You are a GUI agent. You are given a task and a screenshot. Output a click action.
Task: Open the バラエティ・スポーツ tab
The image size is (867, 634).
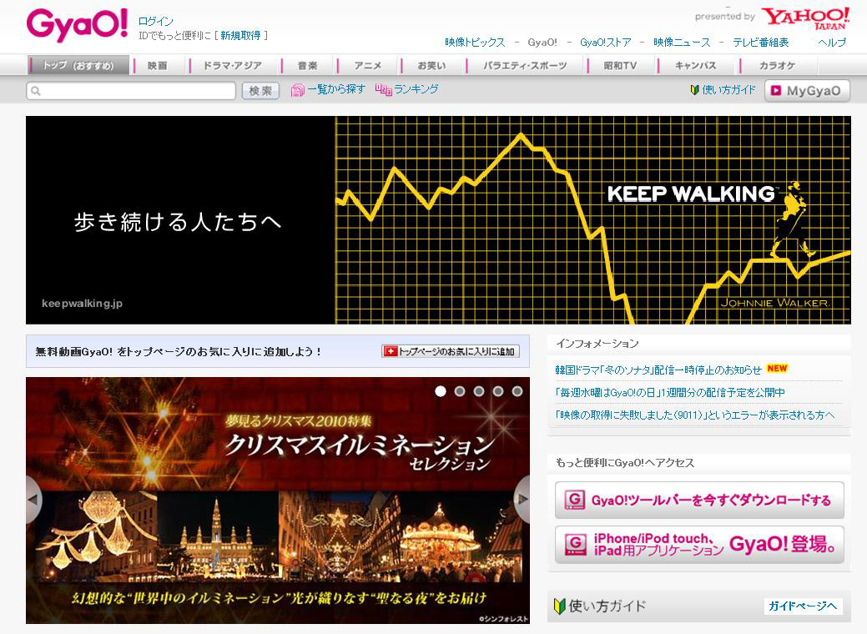(525, 65)
